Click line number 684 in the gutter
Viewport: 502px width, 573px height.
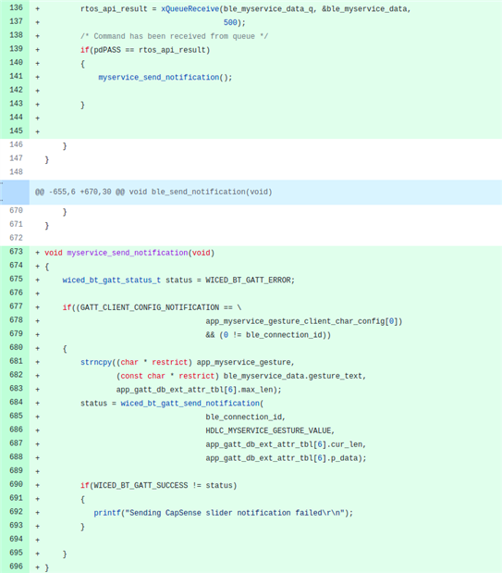[x=16, y=402]
